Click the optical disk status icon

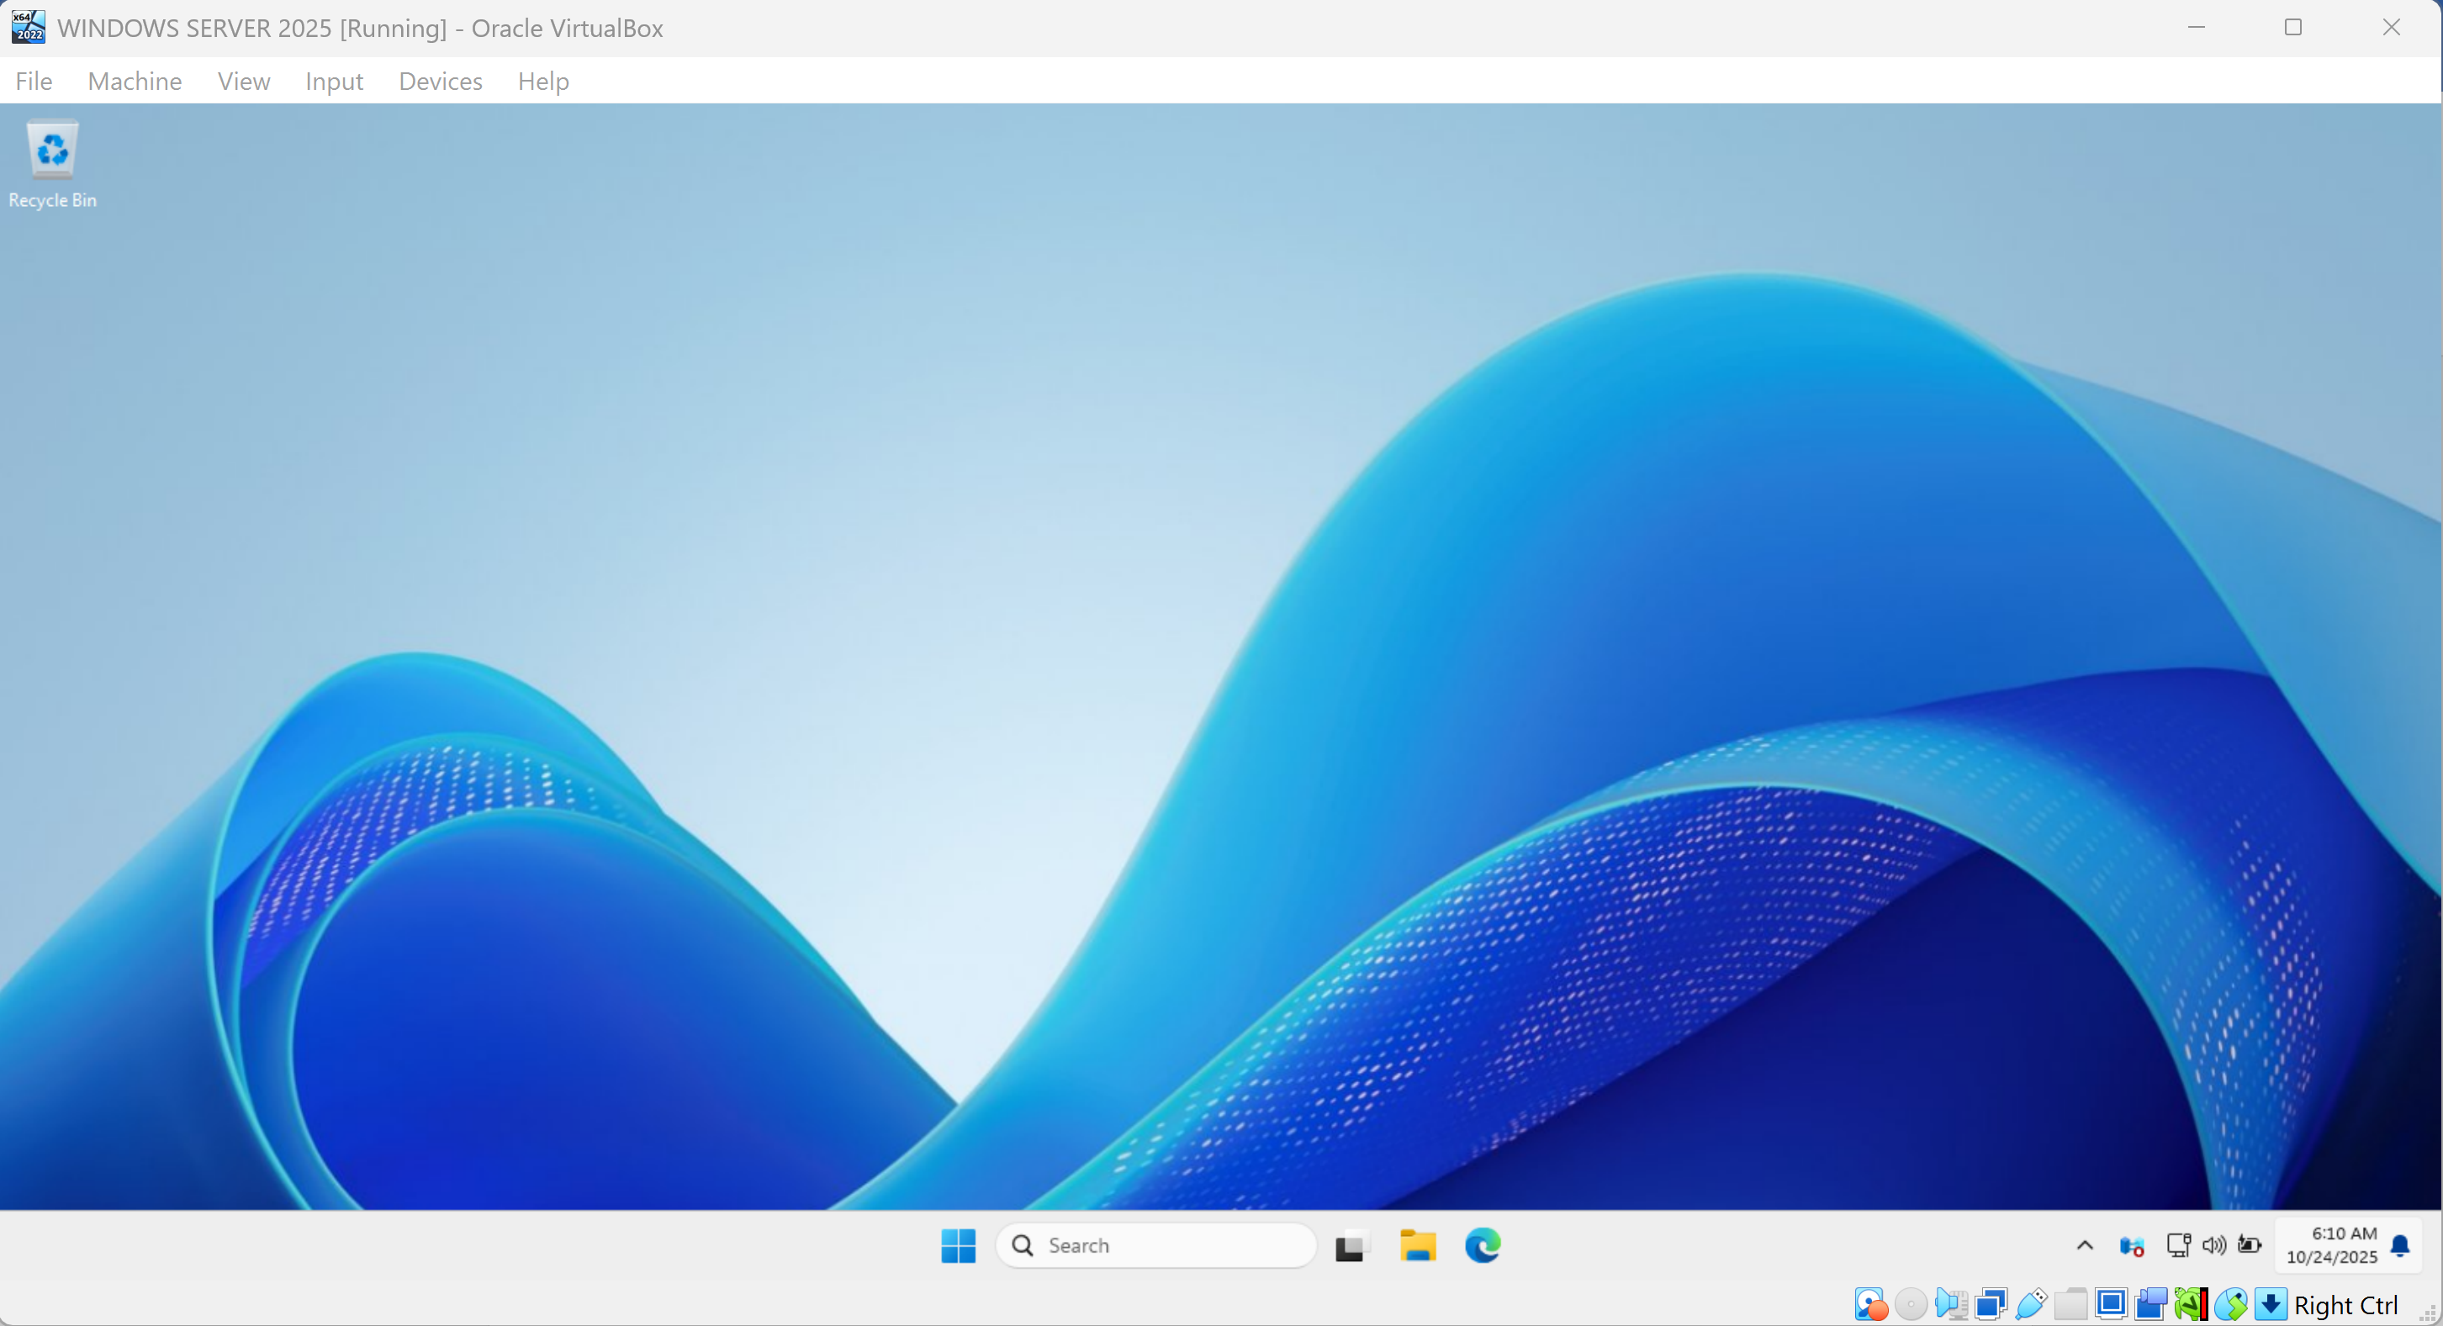[1910, 1304]
